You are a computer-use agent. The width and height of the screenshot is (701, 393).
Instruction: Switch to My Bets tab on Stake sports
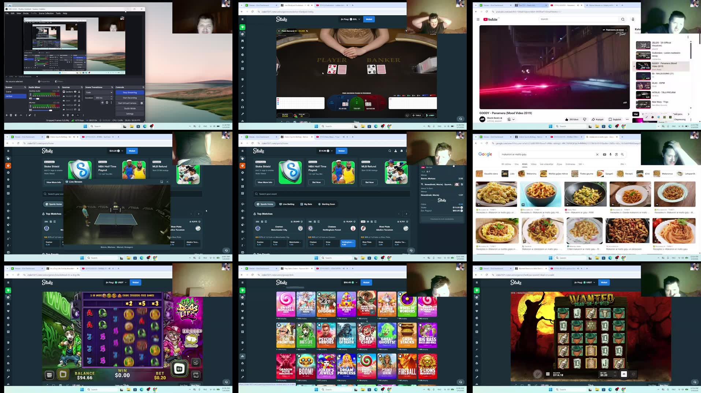click(x=306, y=204)
